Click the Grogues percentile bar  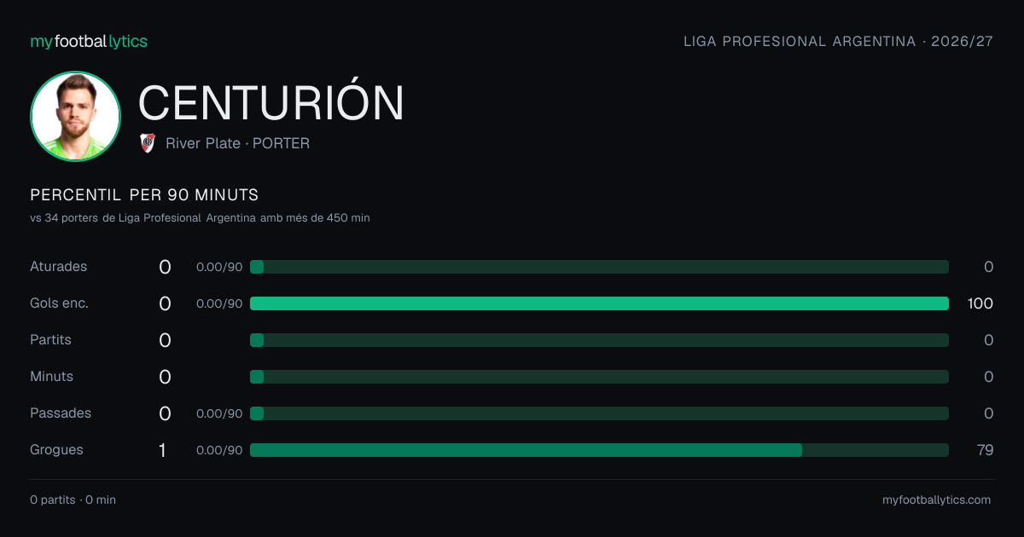pos(599,450)
